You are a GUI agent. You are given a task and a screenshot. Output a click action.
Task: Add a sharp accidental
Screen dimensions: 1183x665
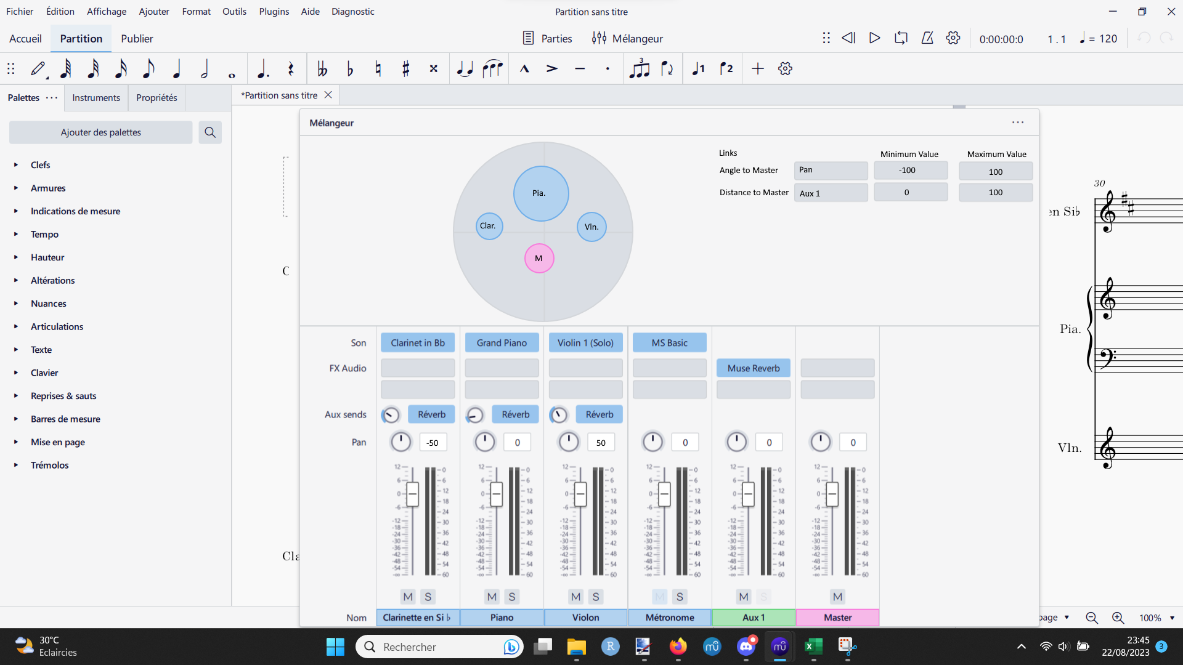[405, 68]
